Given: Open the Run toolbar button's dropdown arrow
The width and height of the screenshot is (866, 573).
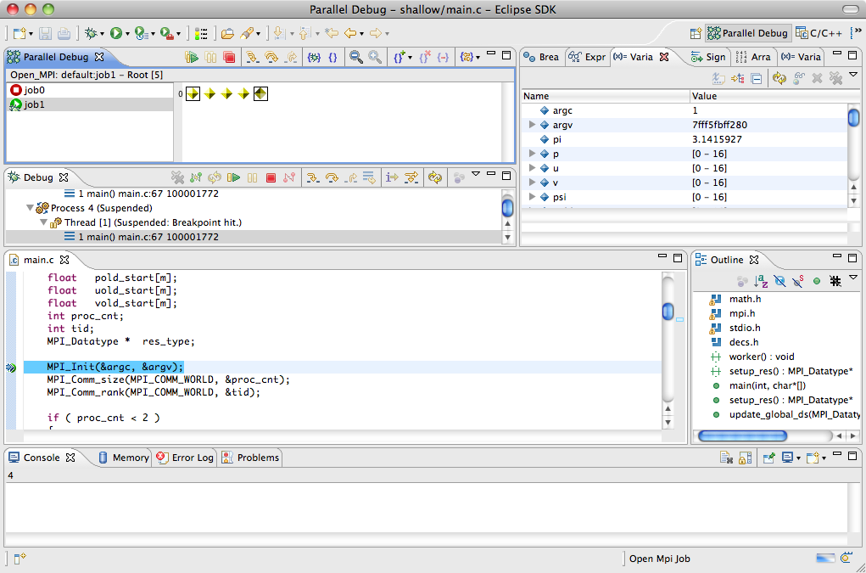Looking at the screenshot, I should pyautogui.click(x=128, y=34).
